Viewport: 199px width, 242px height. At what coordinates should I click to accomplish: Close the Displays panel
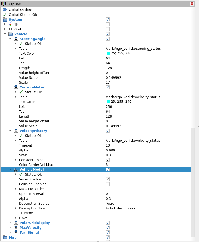[x=192, y=4]
